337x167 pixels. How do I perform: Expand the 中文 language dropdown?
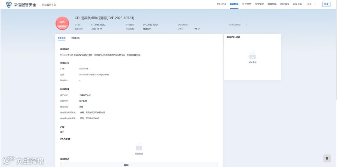tap(311, 4)
